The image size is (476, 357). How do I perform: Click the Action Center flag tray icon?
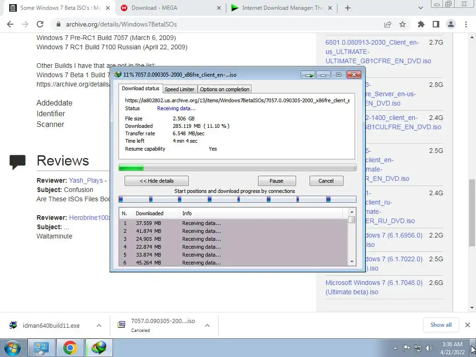406,348
